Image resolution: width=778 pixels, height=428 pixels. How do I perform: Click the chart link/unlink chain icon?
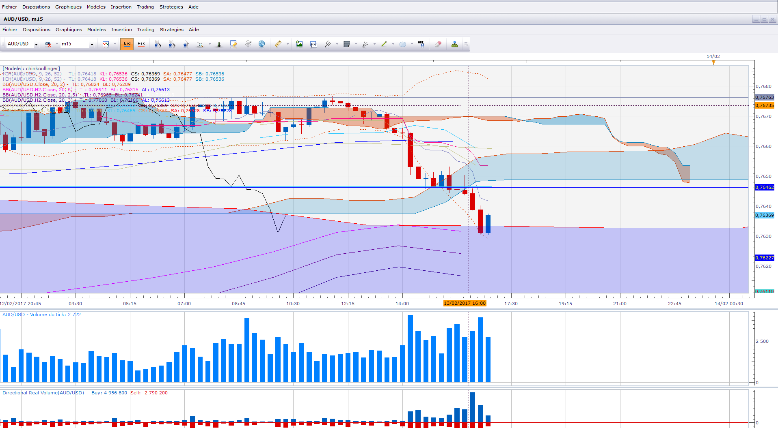(48, 44)
